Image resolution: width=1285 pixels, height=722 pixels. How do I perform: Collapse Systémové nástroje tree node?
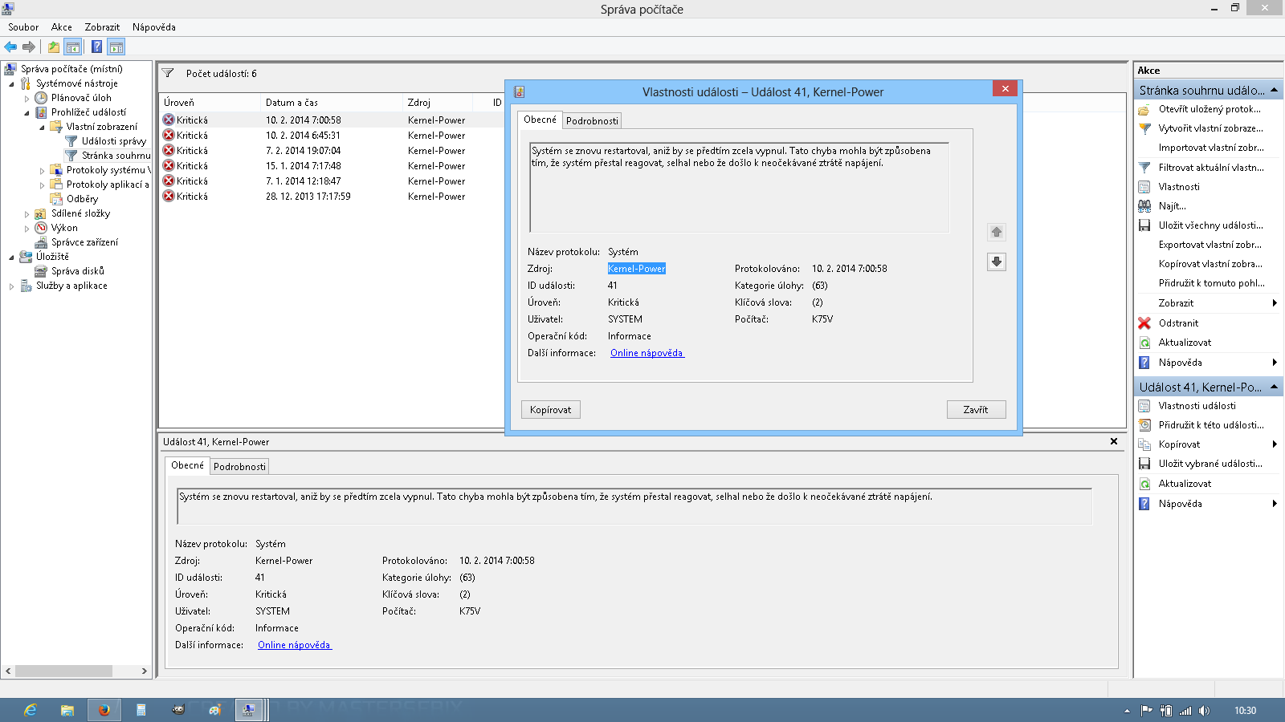point(11,84)
